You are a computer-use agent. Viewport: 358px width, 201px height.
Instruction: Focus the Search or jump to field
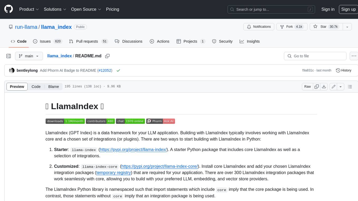(272, 9)
